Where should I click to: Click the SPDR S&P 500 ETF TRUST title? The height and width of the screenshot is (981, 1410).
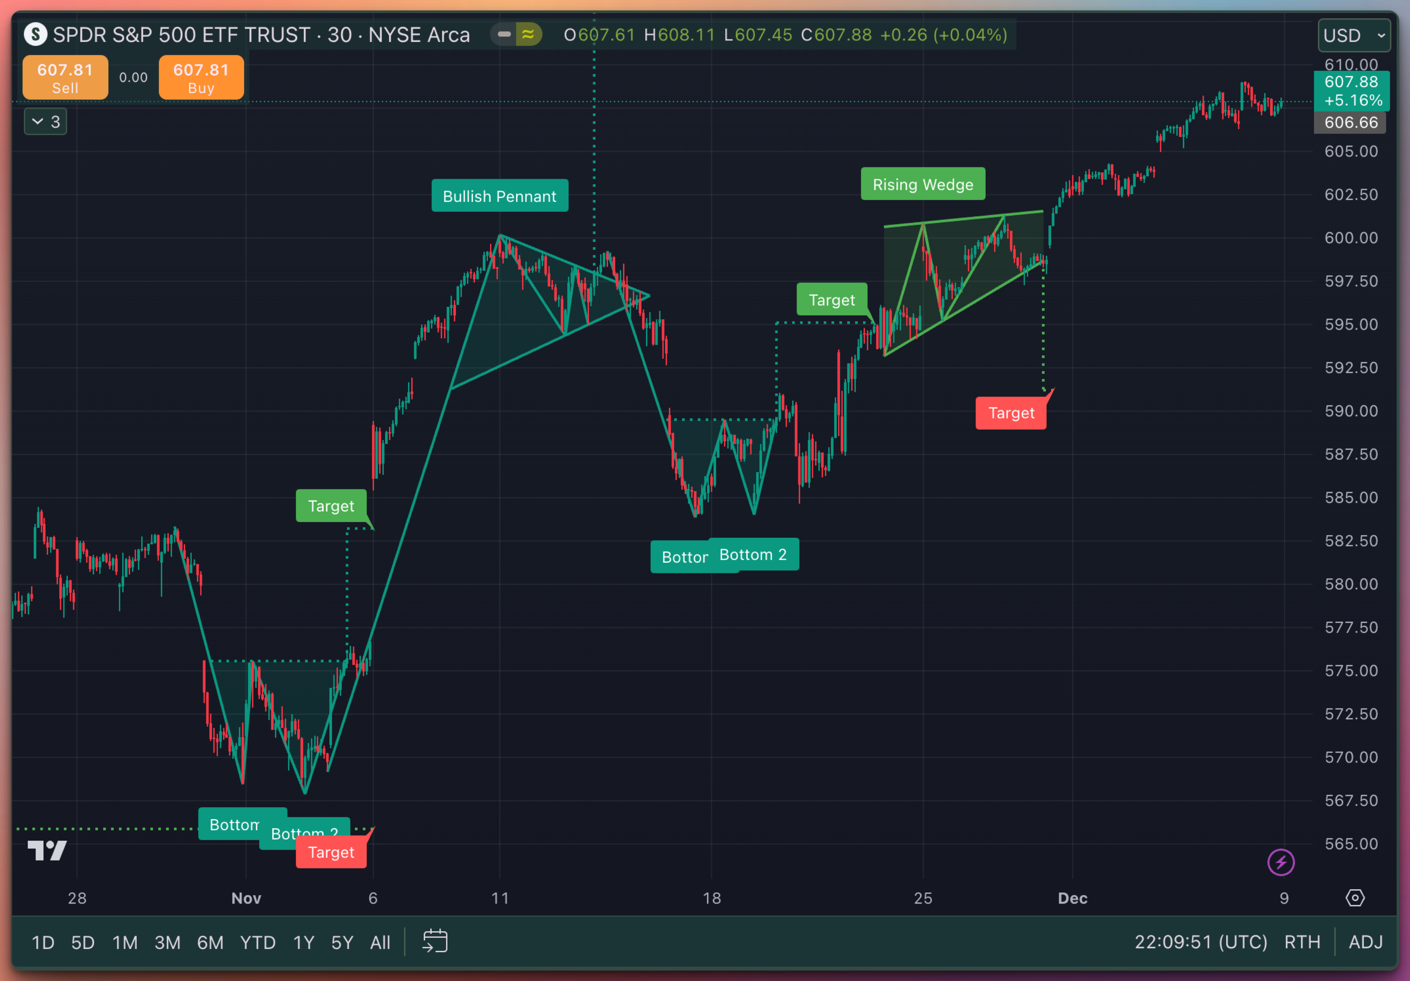(x=182, y=34)
